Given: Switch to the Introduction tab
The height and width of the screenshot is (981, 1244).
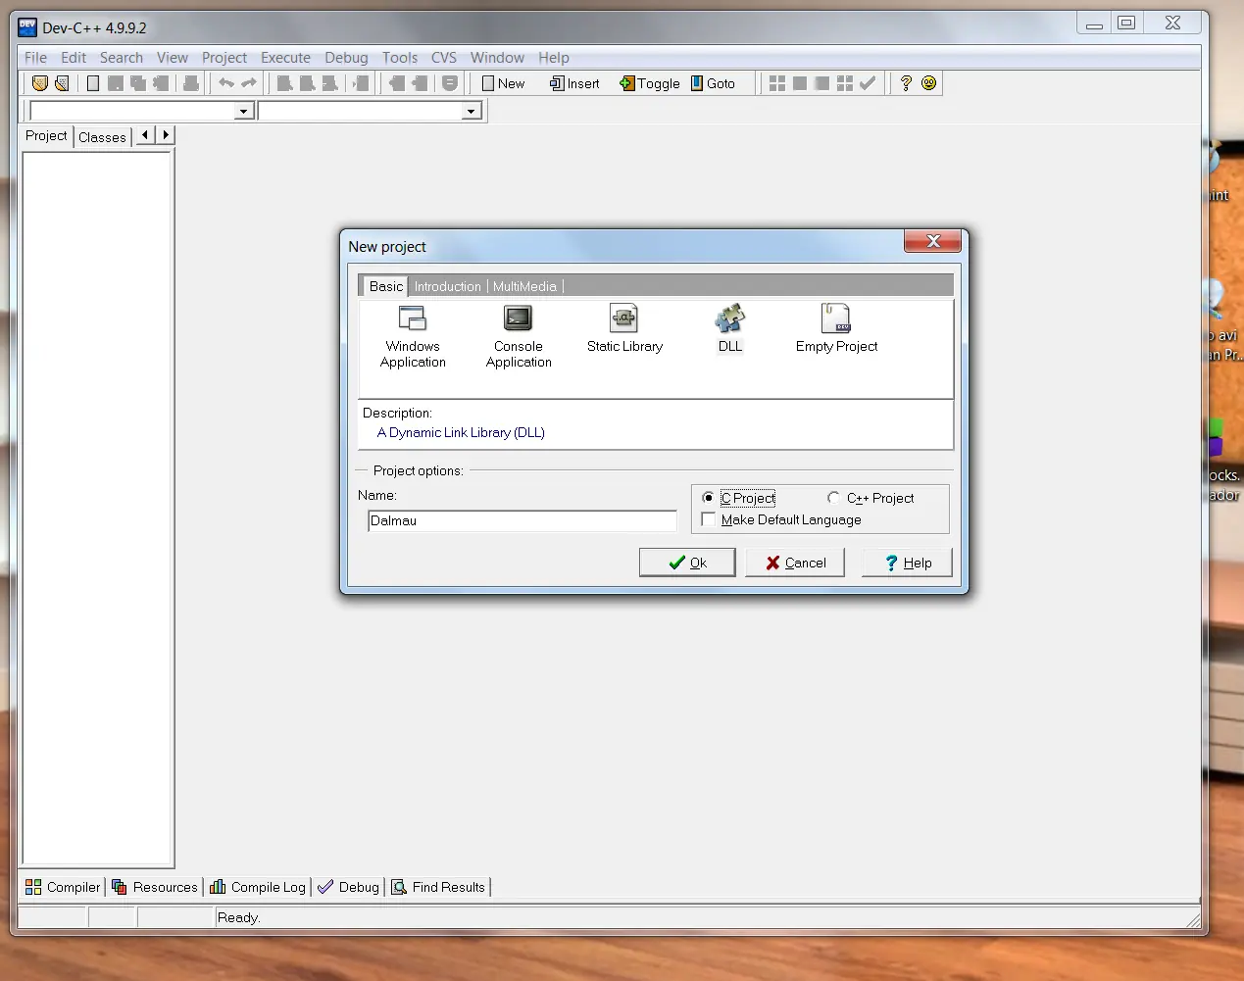Looking at the screenshot, I should click(x=448, y=286).
